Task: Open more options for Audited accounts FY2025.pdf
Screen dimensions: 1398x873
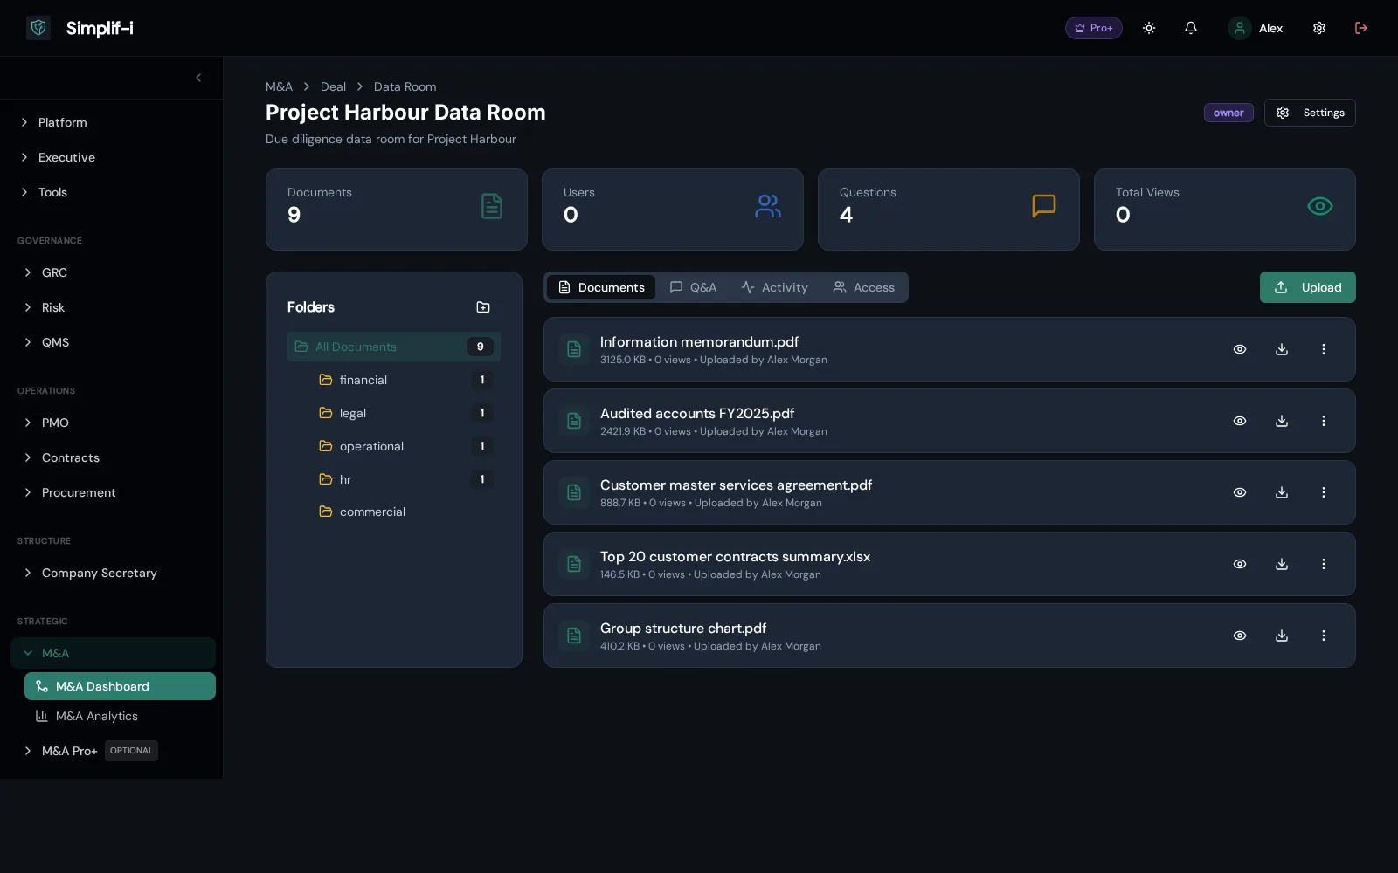Action: click(x=1324, y=421)
